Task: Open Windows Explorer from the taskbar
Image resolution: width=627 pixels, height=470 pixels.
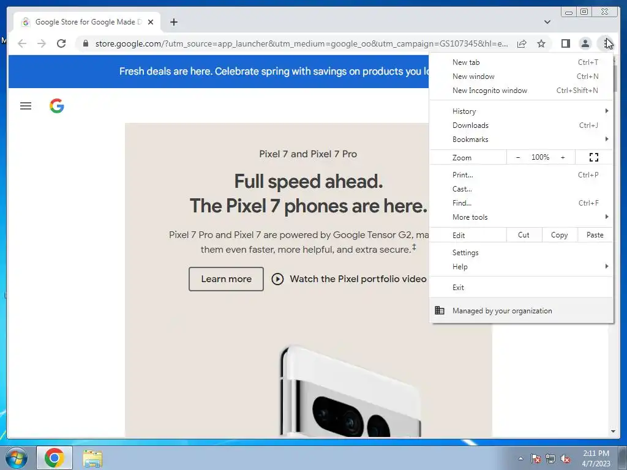Action: 92,458
